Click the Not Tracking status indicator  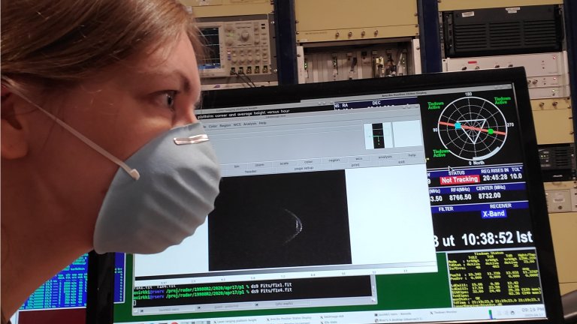(461, 180)
